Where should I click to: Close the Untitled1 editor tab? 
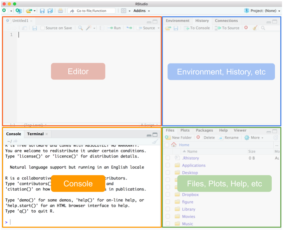[31, 21]
